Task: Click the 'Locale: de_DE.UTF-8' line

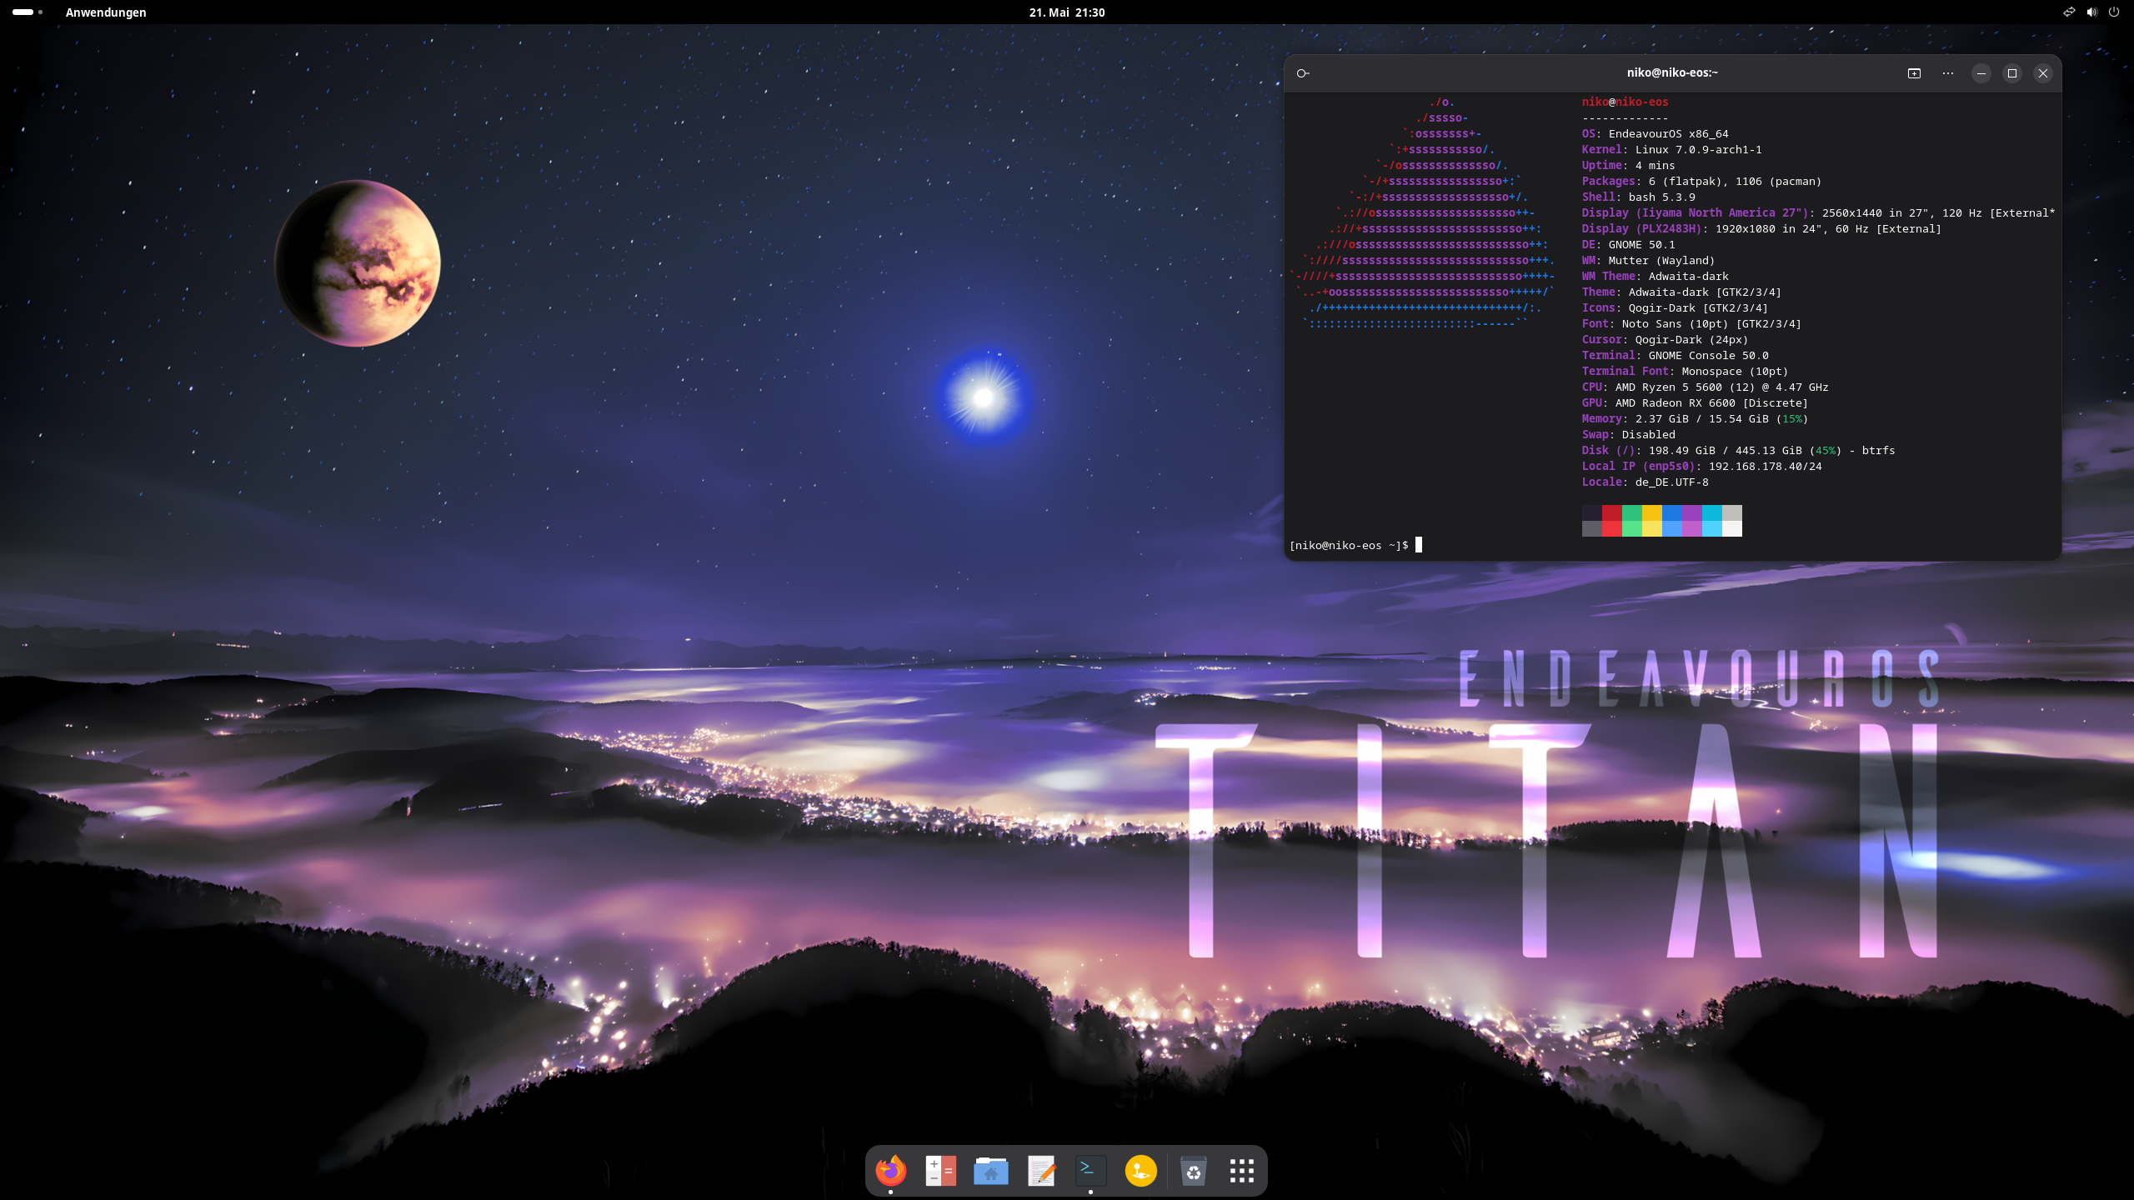Action: [1646, 482]
